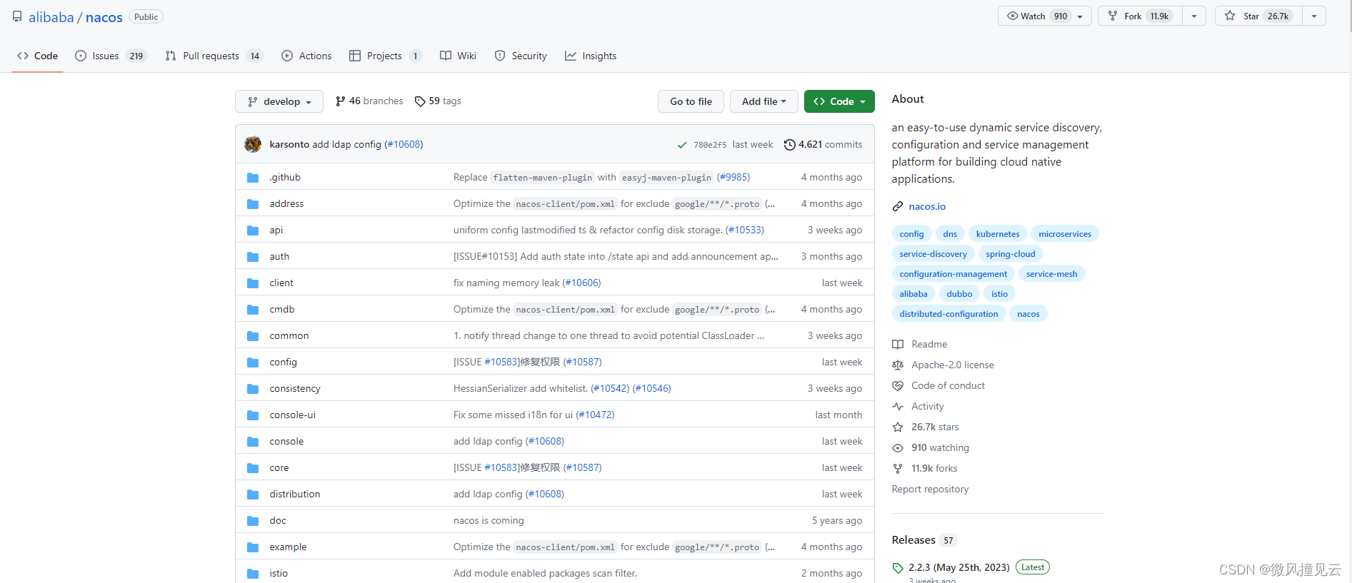The height and width of the screenshot is (583, 1352).
Task: Select the Code tab
Action: [38, 56]
